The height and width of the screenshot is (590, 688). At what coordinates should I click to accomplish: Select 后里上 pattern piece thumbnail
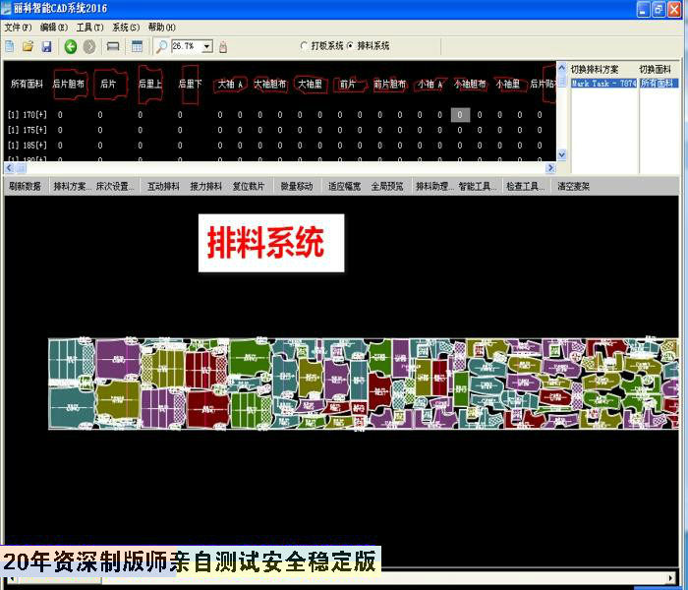click(149, 84)
